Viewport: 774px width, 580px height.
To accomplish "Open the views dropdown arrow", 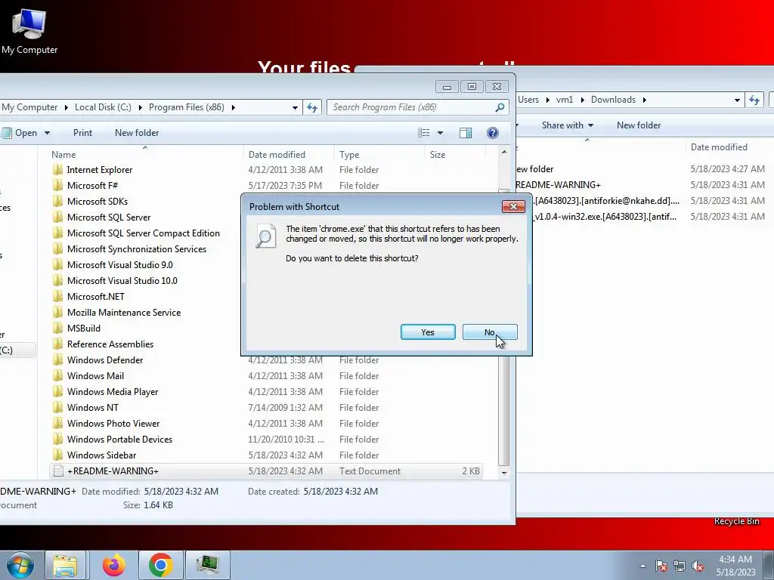I will (440, 133).
